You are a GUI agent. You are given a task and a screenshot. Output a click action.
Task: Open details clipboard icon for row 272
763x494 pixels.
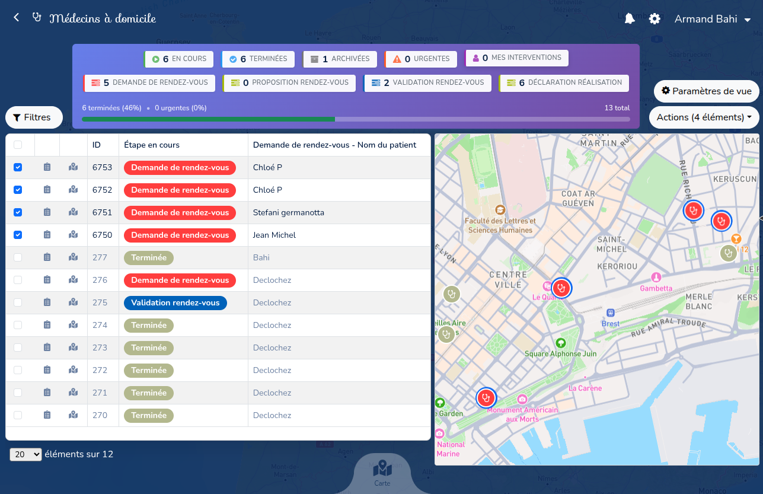[47, 370]
